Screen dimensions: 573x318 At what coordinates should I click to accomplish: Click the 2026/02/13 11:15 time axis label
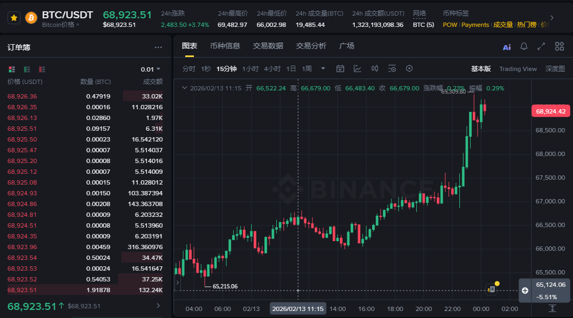pos(298,309)
